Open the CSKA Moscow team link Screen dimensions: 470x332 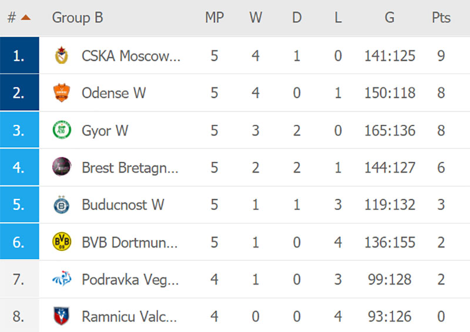pyautogui.click(x=131, y=56)
